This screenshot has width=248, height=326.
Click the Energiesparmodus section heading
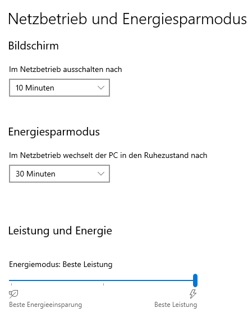pos(54,132)
